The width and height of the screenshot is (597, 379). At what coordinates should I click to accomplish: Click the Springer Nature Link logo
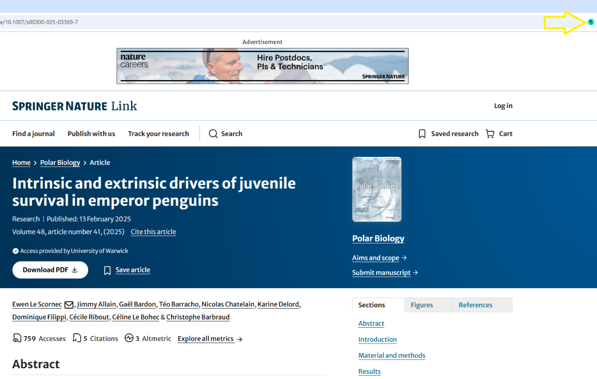pyautogui.click(x=74, y=106)
